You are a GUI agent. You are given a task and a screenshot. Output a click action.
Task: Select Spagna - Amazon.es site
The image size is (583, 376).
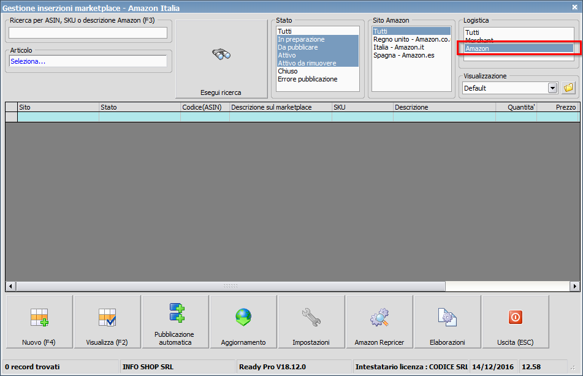click(411, 55)
